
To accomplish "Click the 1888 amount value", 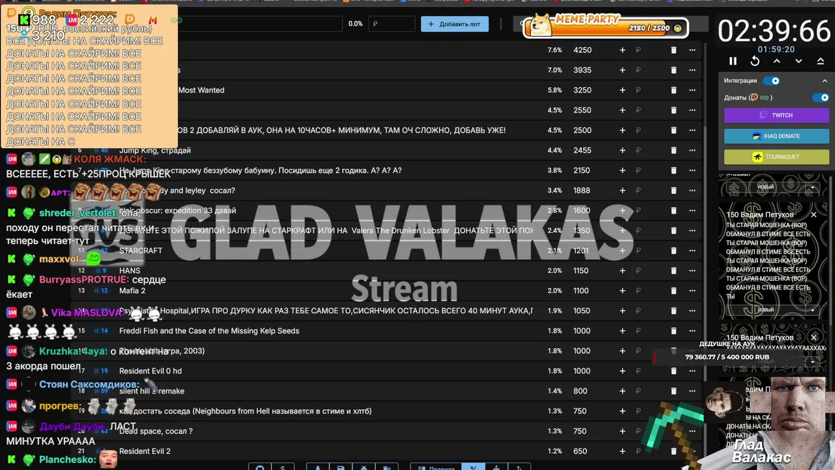I will pyautogui.click(x=582, y=191).
